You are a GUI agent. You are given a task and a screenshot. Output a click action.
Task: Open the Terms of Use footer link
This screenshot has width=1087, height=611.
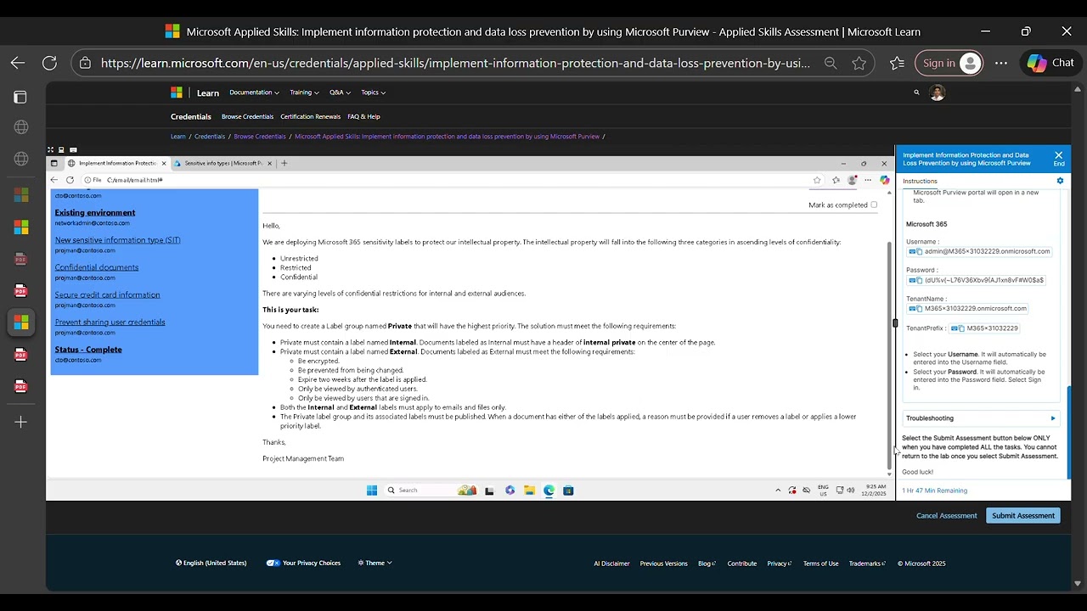pyautogui.click(x=820, y=563)
